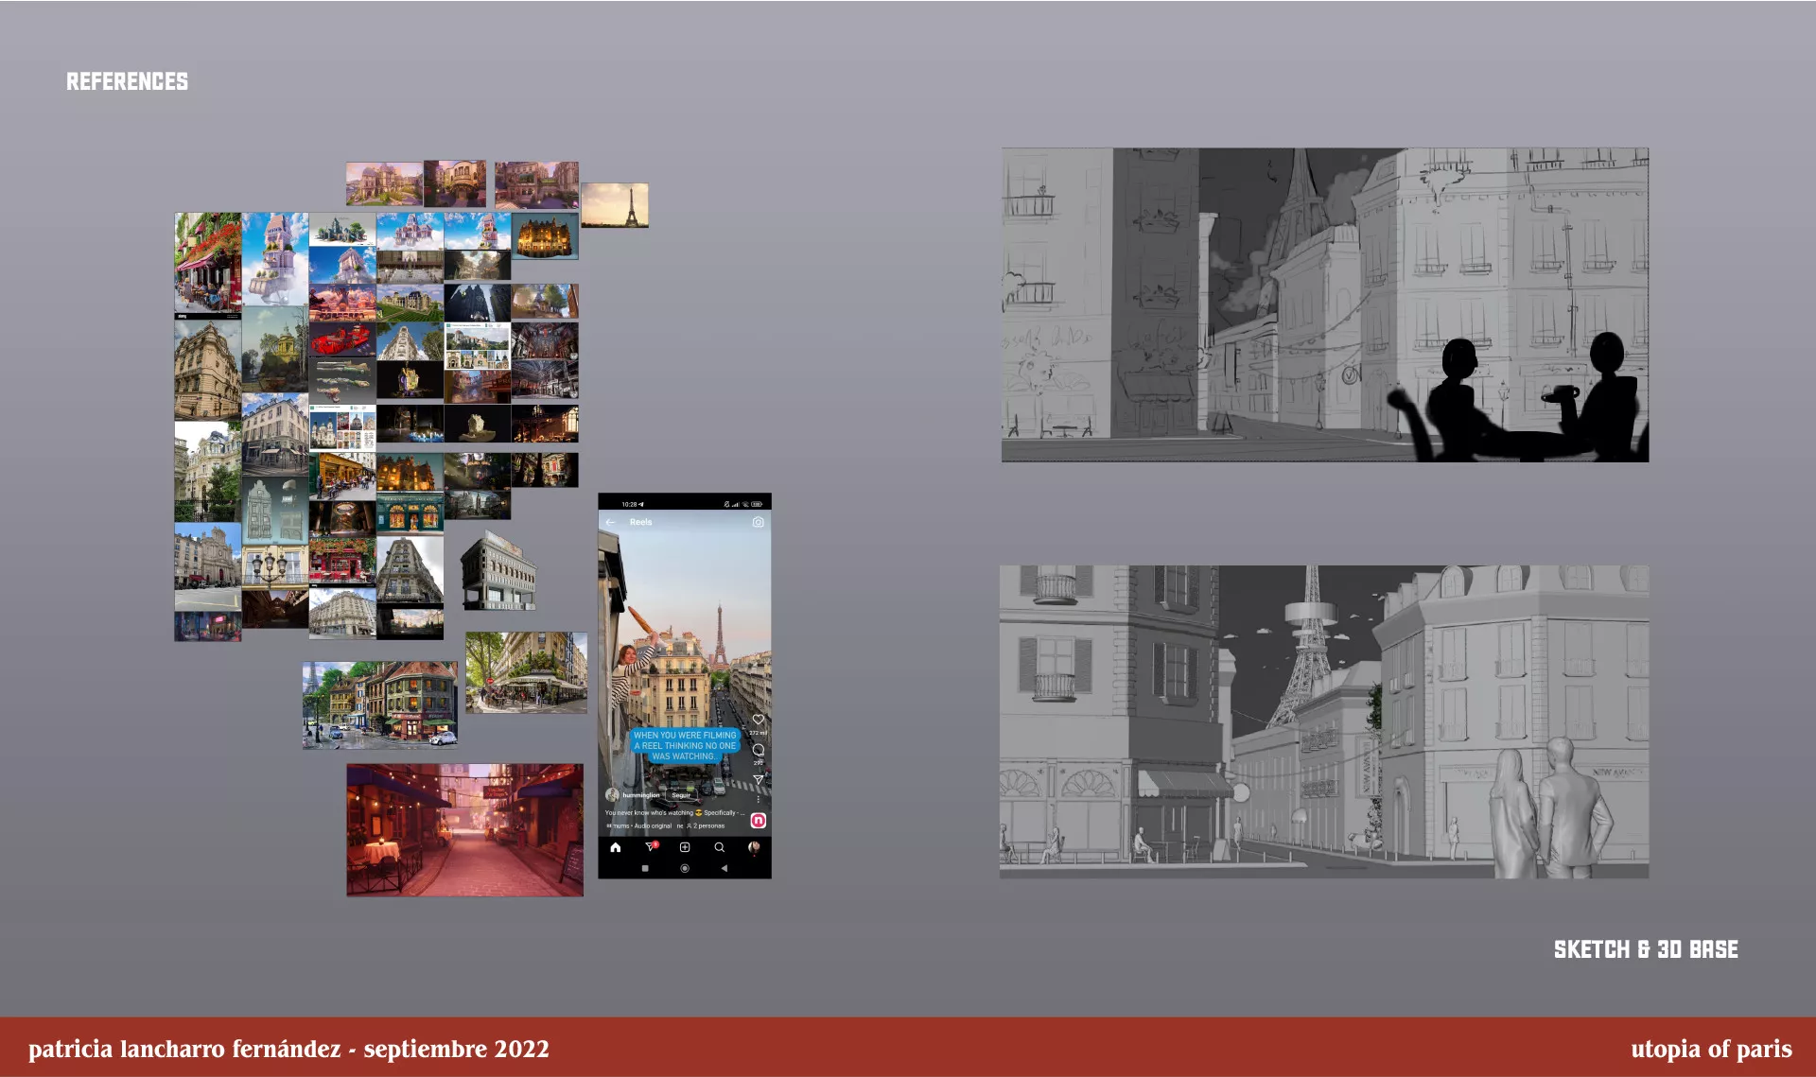Tap the audio thumbnail icon
The width and height of the screenshot is (1816, 1077).
pos(758,821)
